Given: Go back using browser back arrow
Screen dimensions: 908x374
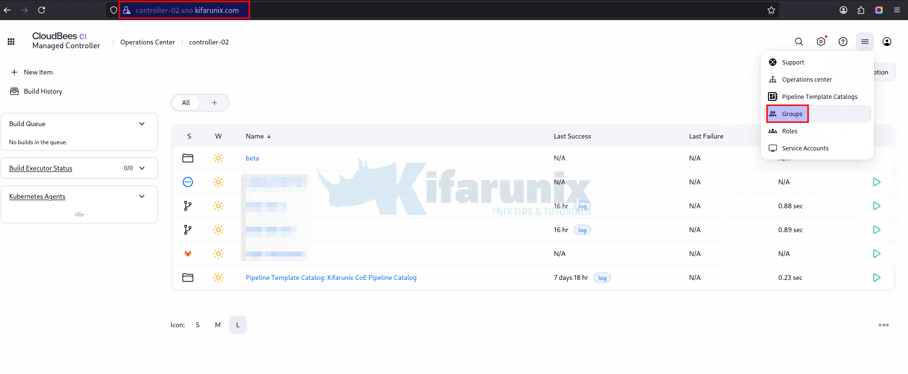Looking at the screenshot, I should pos(7,10).
